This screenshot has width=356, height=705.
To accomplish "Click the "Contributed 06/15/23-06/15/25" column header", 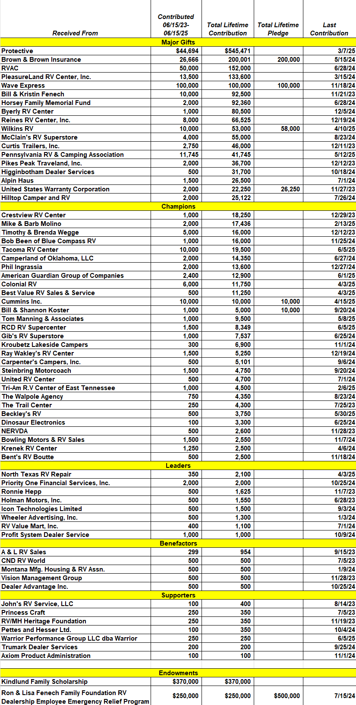I will tap(176, 25).
